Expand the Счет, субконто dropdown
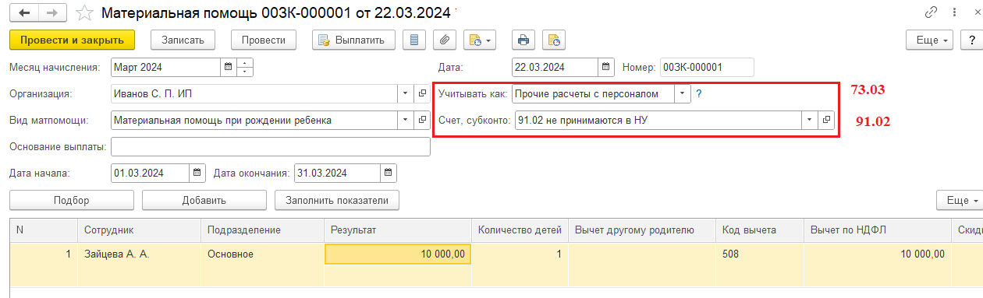The image size is (983, 298). pos(809,120)
